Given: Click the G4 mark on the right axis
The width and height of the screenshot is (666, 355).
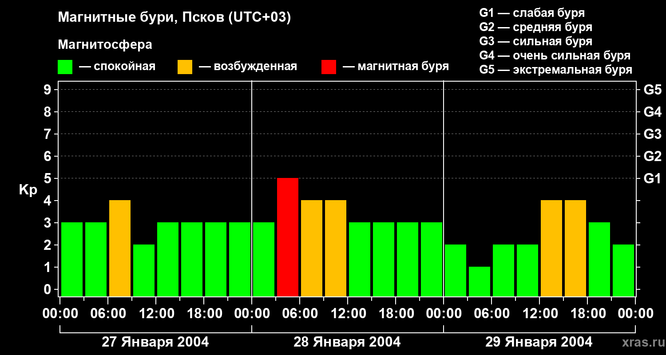Looking at the screenshot, I should 652,112.
